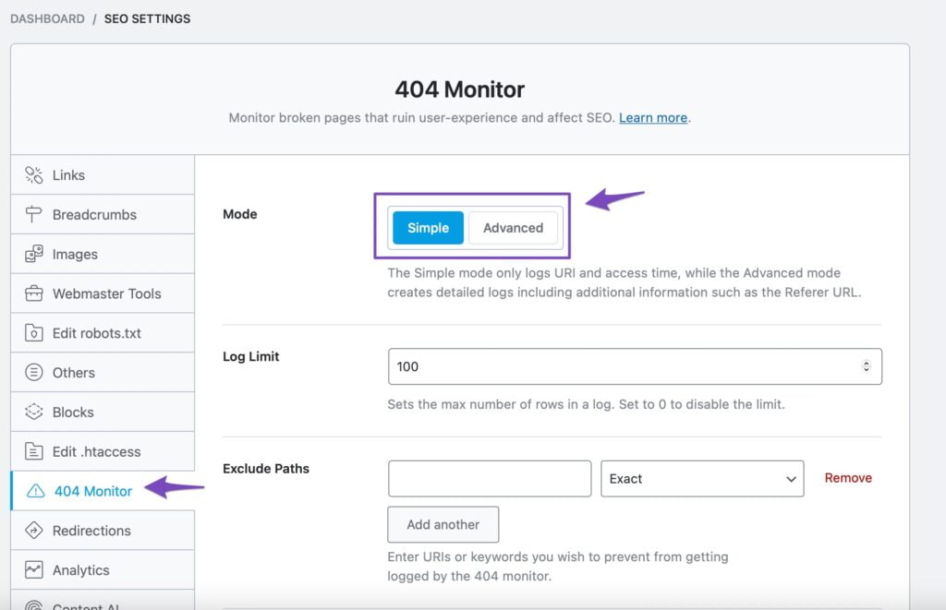Switch to the Analytics tab
The width and height of the screenshot is (946, 610).
(103, 569)
